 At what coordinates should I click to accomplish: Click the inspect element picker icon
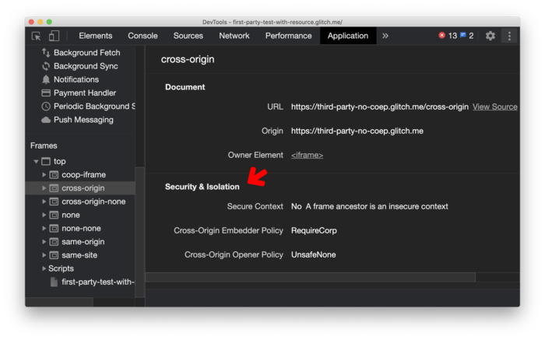point(37,36)
